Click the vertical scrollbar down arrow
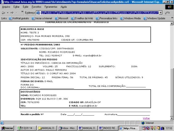This screenshot has width=174, height=131. [172, 118]
